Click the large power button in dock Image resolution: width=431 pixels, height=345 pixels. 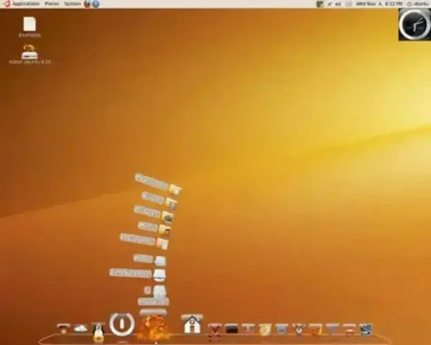pyautogui.click(x=122, y=324)
